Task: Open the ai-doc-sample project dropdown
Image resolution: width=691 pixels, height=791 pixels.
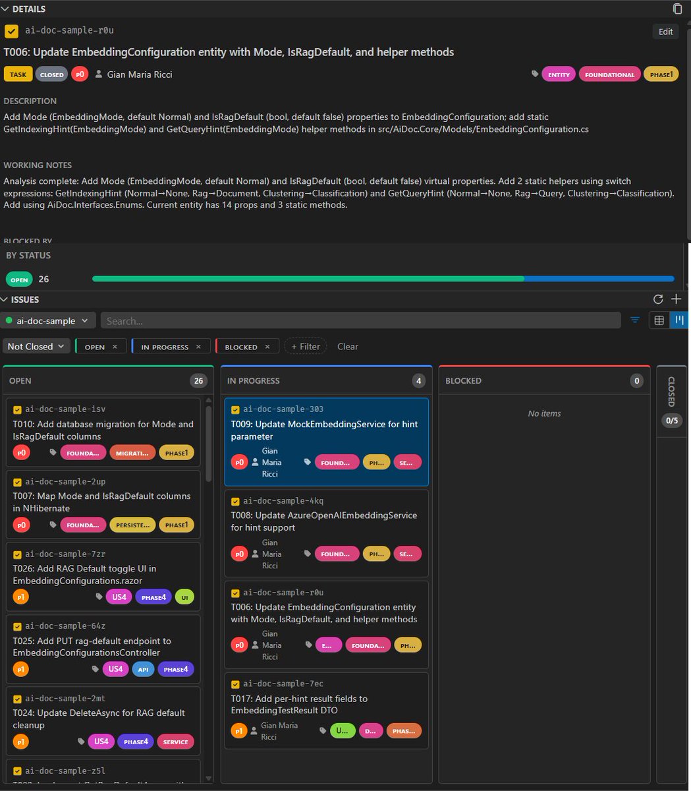Action: pyautogui.click(x=48, y=320)
